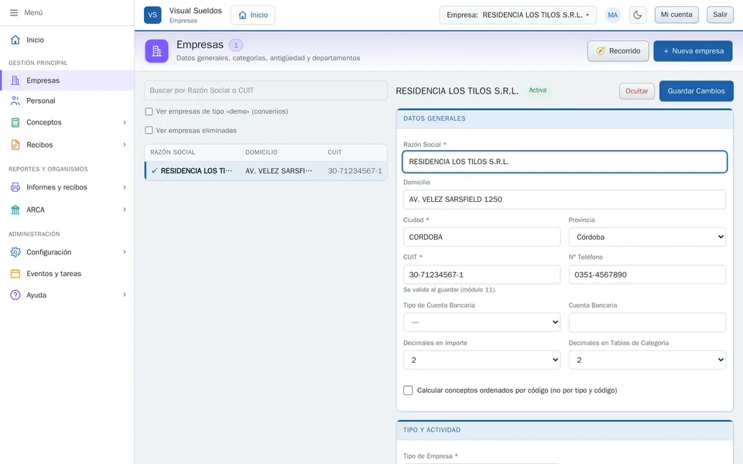Click the Personal people icon in sidebar
The image size is (743, 464).
(x=15, y=101)
